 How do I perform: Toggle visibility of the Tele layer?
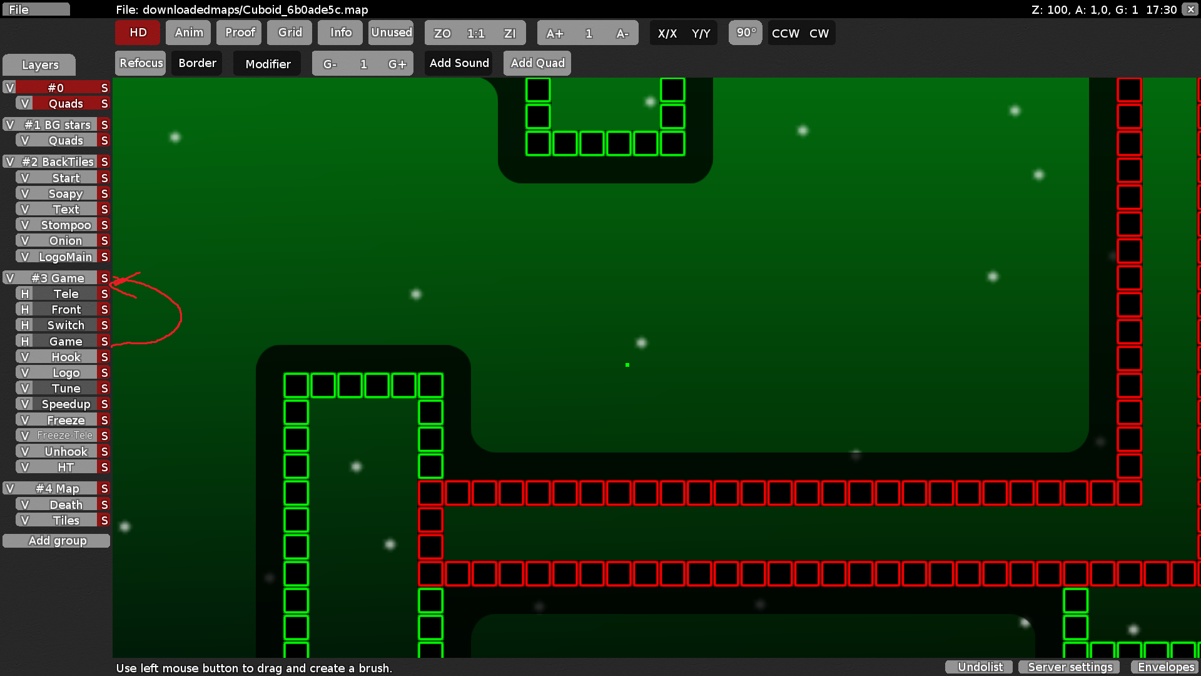pos(25,294)
